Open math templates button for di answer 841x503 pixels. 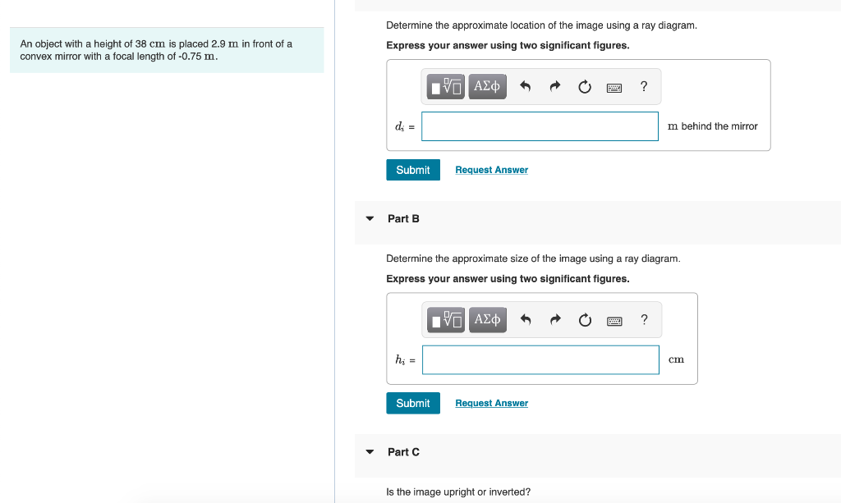445,86
